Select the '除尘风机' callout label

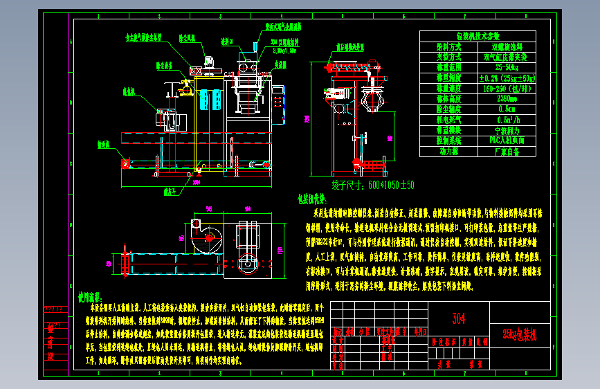tap(187, 38)
